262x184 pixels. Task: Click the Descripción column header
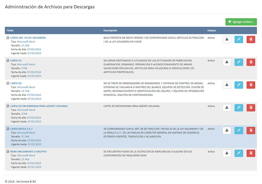[x=110, y=31]
